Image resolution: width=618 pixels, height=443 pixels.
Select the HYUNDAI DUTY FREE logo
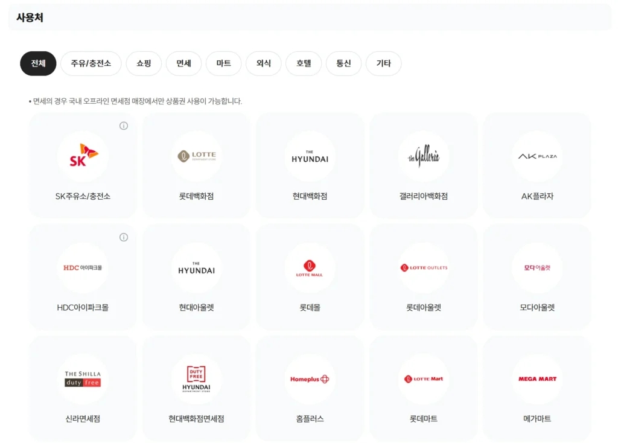coord(196,379)
